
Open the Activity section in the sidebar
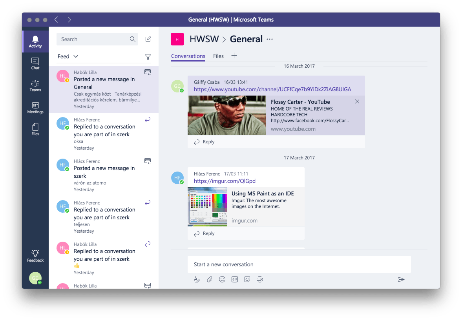coord(35,42)
